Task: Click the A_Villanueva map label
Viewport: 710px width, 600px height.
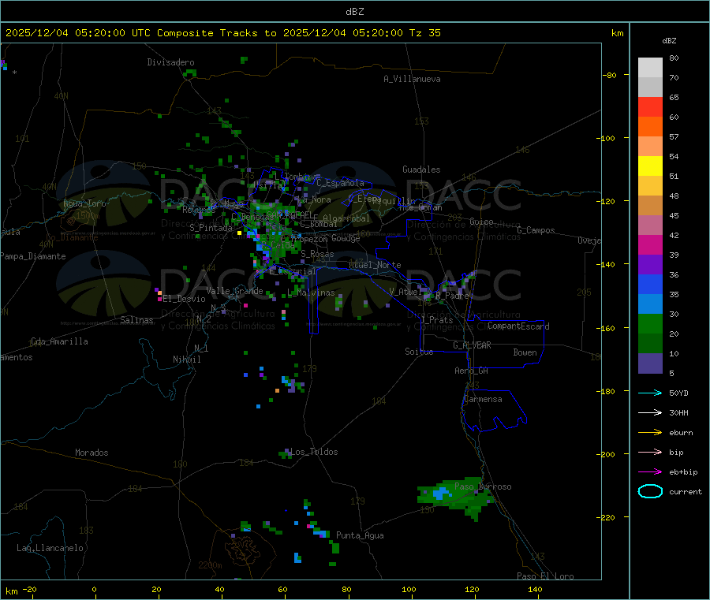Action: [x=412, y=79]
